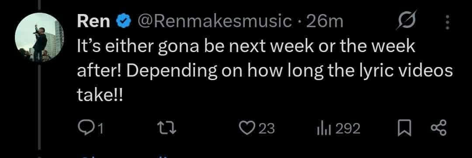Click the word take!! in the tweet
The image size is (472, 158).
point(100,96)
